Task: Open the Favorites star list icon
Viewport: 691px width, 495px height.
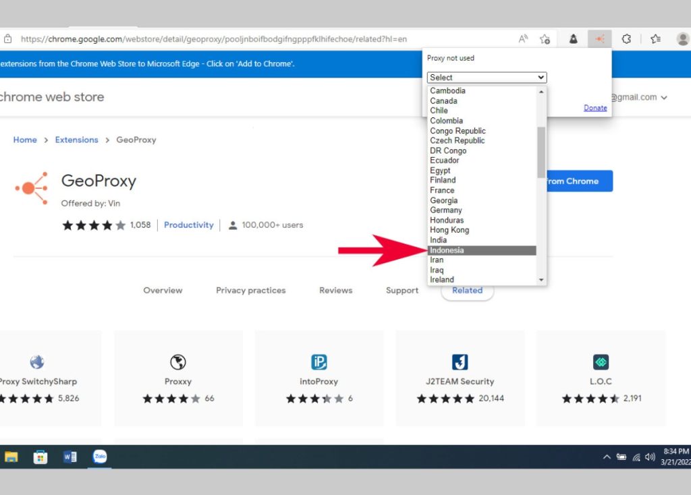Action: pos(655,38)
